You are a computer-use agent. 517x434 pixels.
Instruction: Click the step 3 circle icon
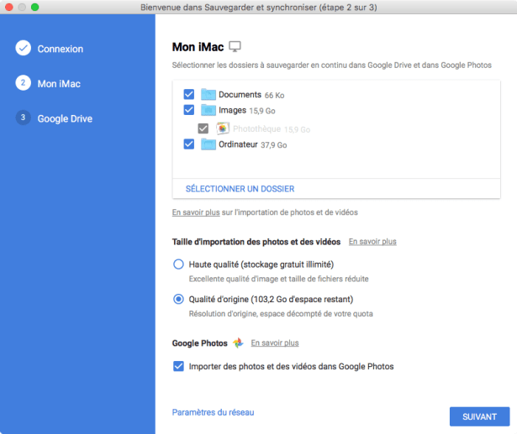click(23, 118)
